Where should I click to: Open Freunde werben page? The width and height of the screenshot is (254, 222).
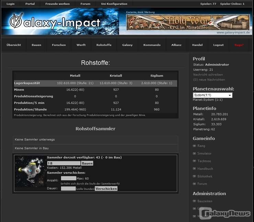tap(58, 4)
